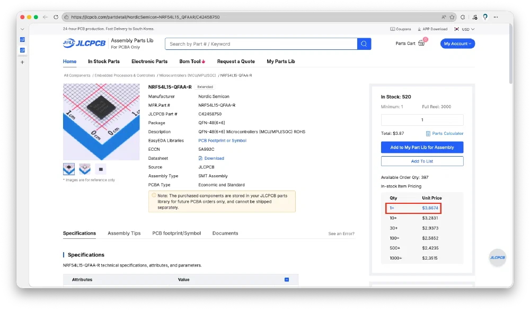The width and height of the screenshot is (530, 310).
Task: Click the music note toolbar icon
Action: [475, 17]
